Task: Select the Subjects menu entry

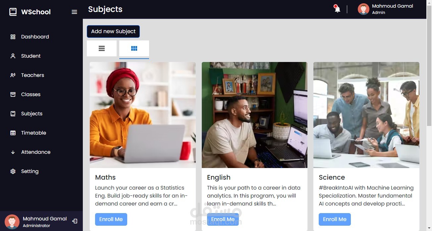Action: (x=31, y=113)
